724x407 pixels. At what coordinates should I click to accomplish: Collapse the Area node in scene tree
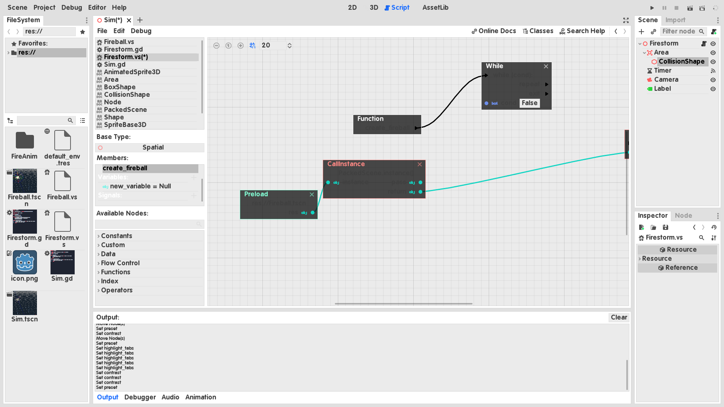644,53
